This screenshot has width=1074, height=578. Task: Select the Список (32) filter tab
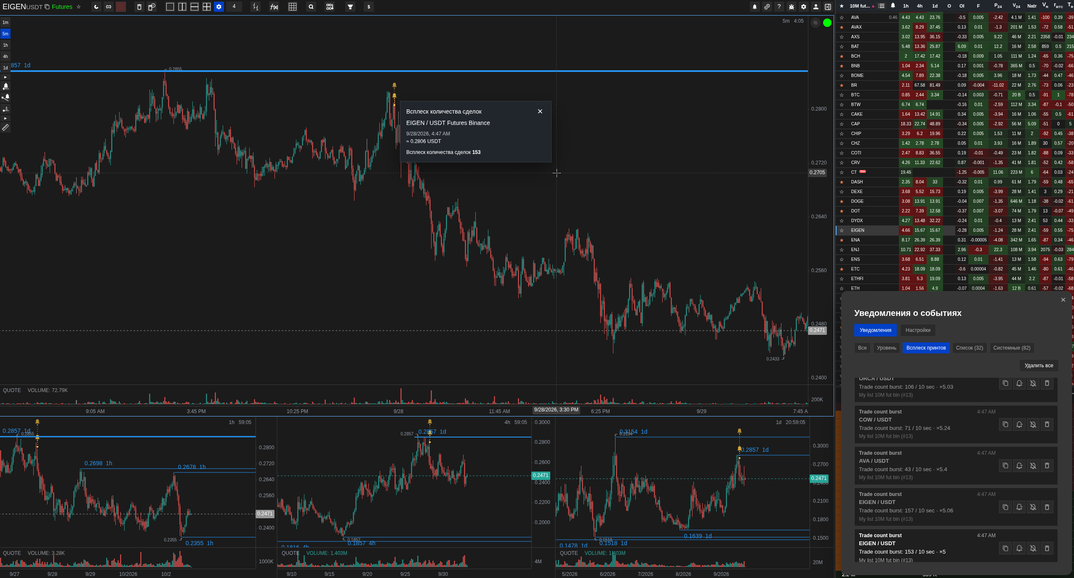tap(969, 348)
